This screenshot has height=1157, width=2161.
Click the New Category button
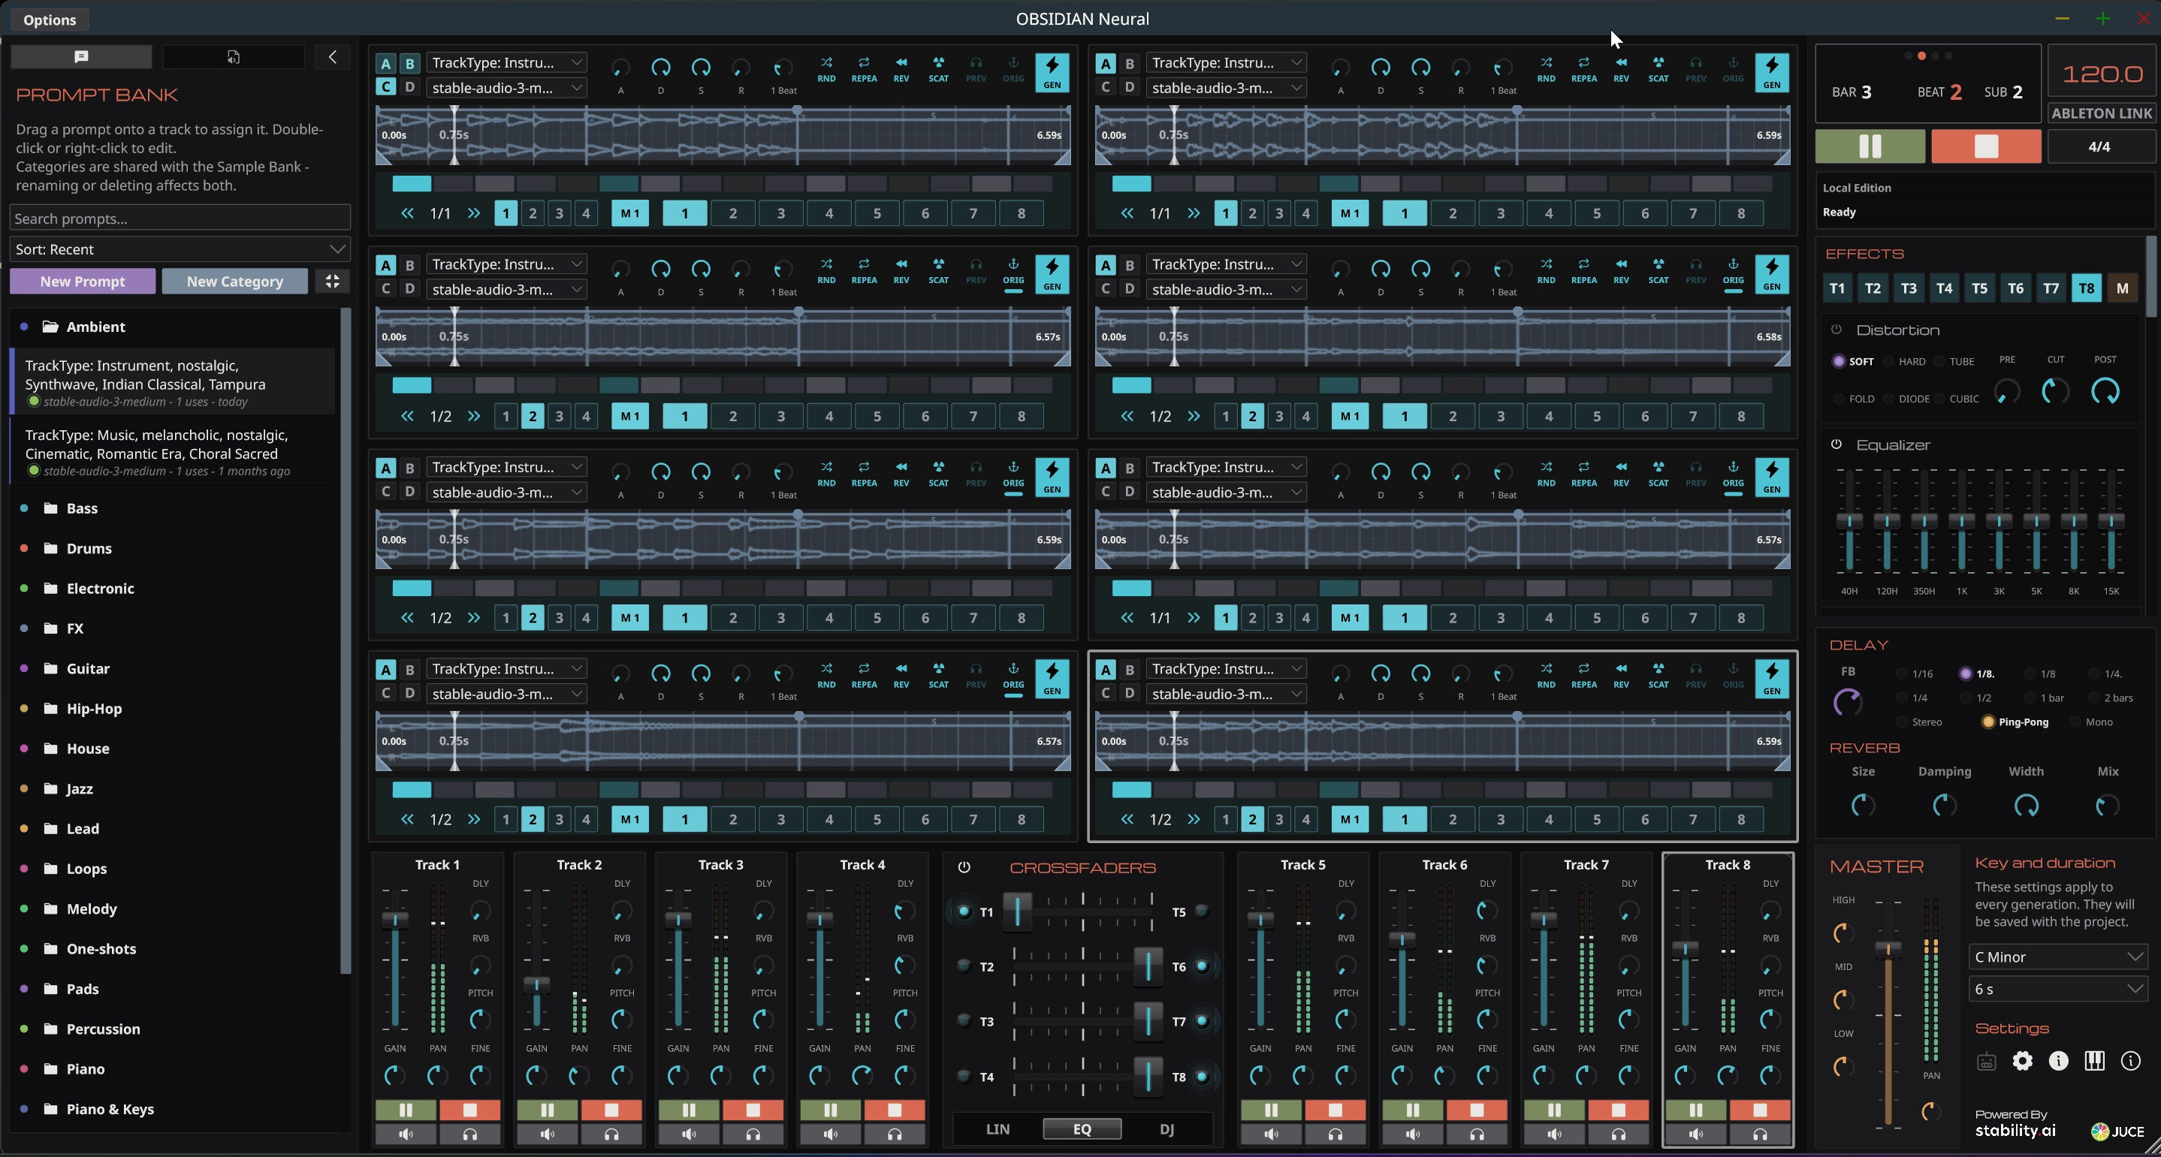tap(235, 281)
